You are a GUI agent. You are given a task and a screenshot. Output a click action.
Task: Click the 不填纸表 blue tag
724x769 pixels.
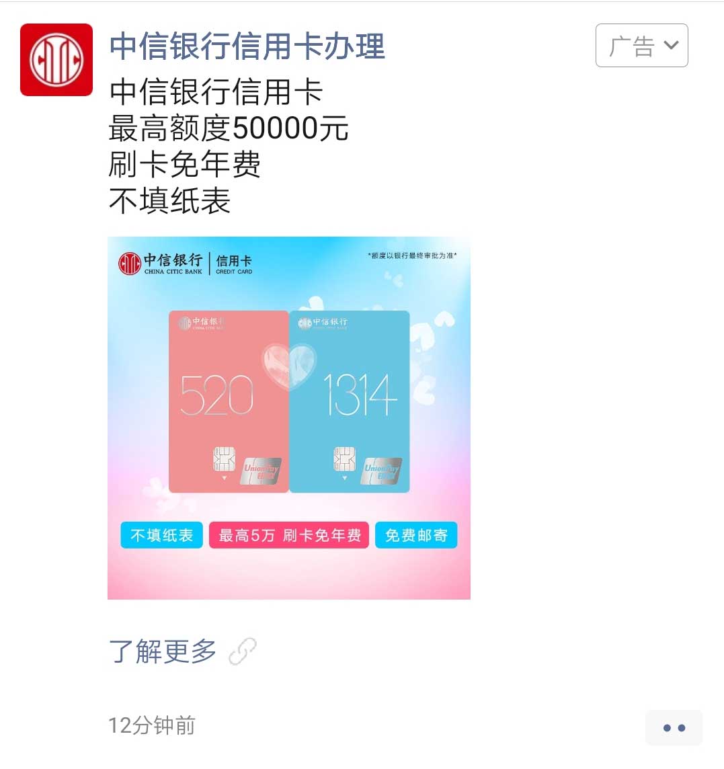click(x=161, y=535)
